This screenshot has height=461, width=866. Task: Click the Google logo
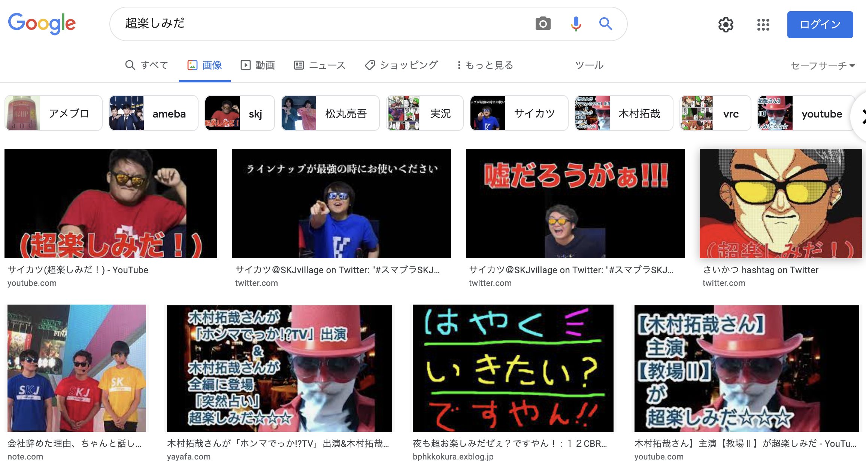[42, 24]
